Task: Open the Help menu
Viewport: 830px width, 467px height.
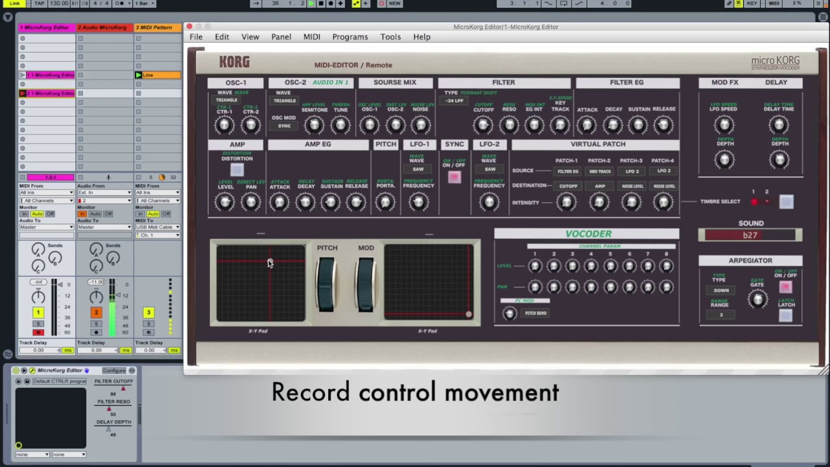Action: click(x=421, y=37)
